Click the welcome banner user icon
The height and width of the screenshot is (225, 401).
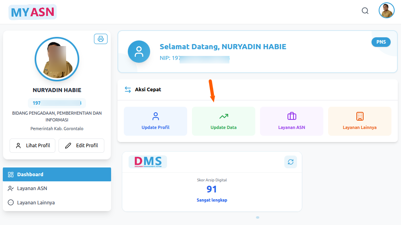coord(139,52)
